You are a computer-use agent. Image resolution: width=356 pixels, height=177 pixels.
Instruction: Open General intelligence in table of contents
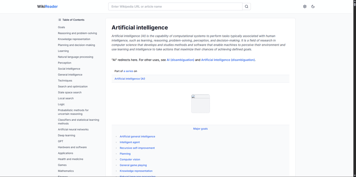pos(70,75)
